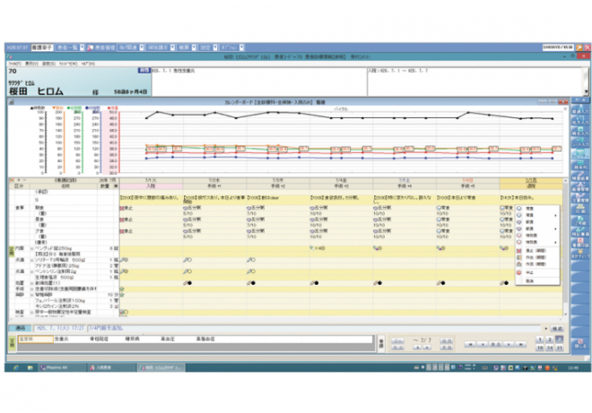
Task: Open the ファイル(F) menu
Action: point(14,64)
